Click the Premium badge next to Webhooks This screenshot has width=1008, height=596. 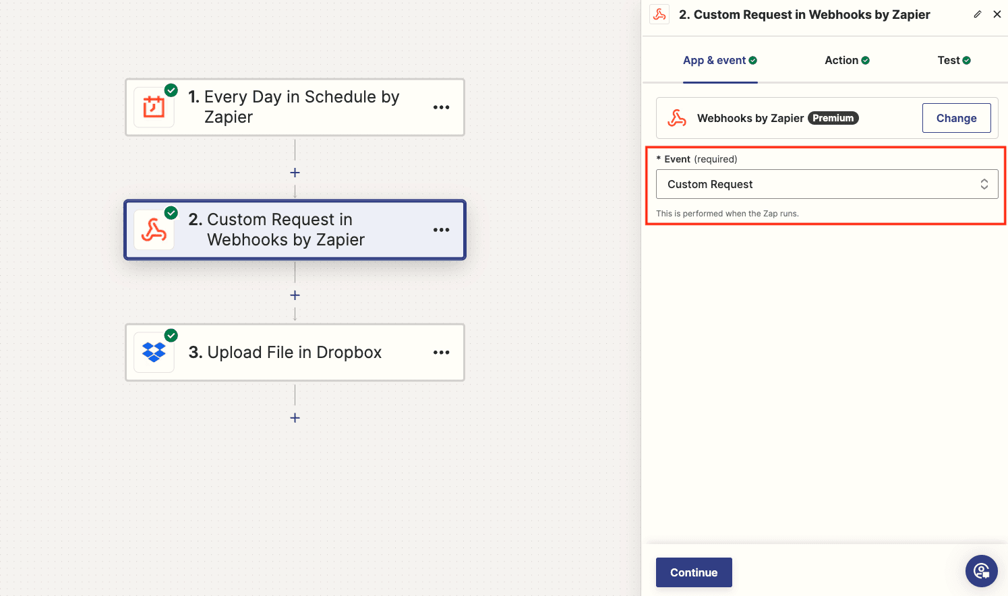tap(833, 118)
